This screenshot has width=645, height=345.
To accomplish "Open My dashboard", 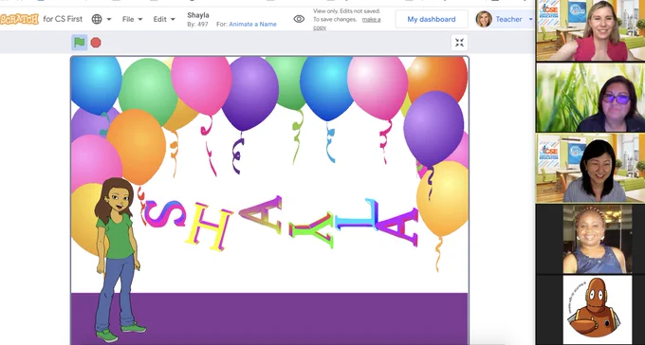I will pos(432,19).
